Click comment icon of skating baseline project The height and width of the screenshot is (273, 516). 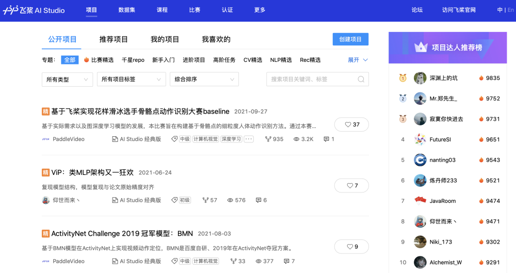327,139
